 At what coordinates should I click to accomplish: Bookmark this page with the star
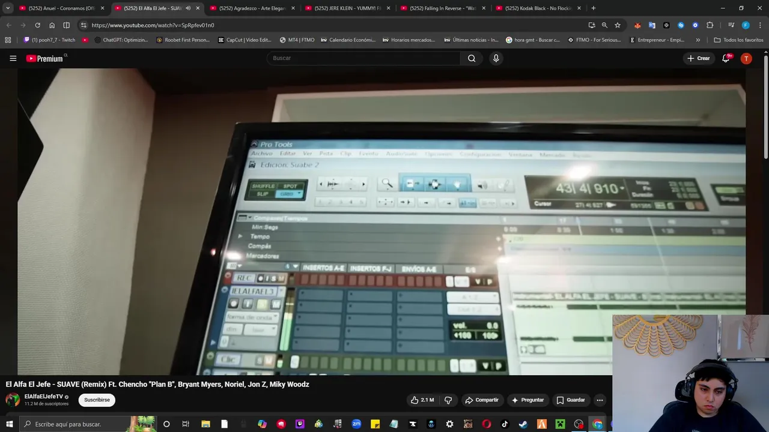pyautogui.click(x=618, y=25)
